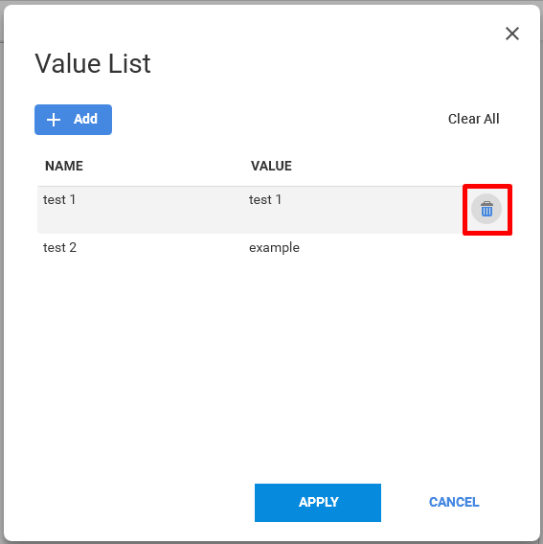Select the test 2 name cell
This screenshot has height=544, width=543.
pyautogui.click(x=59, y=248)
